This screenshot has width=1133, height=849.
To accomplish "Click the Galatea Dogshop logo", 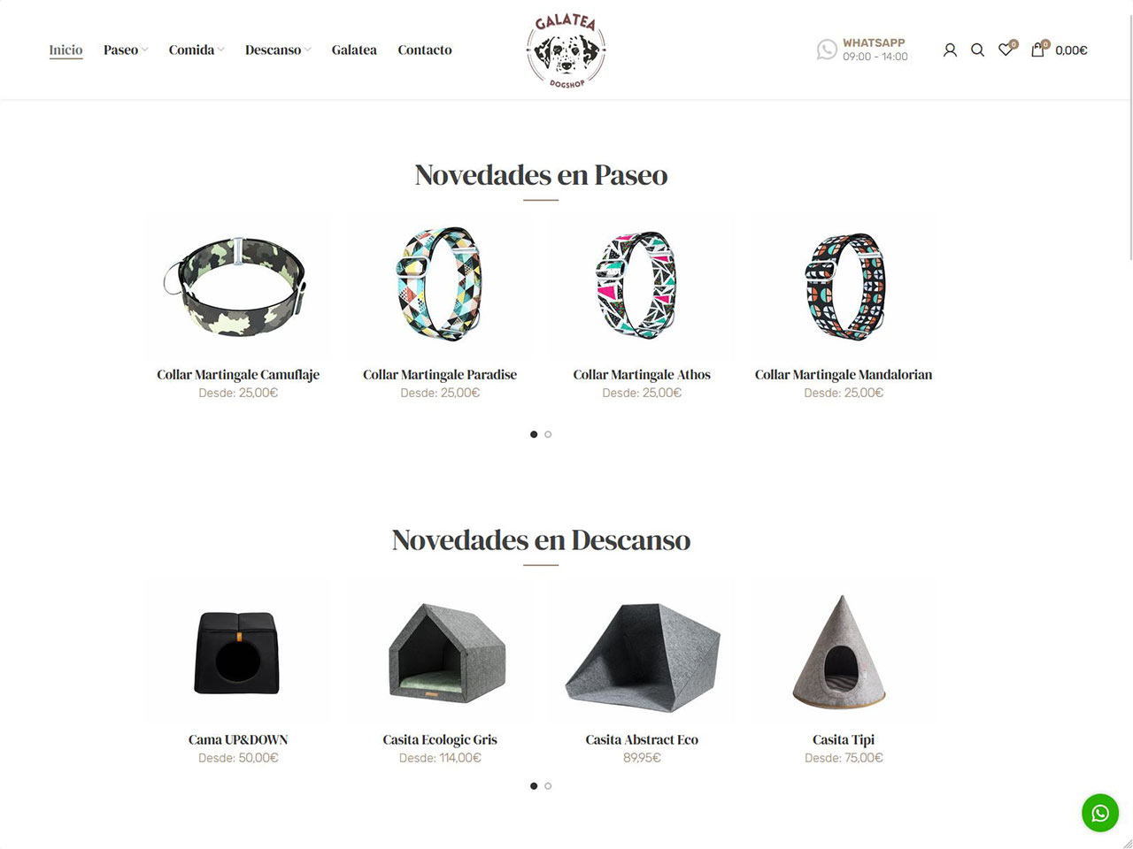I will click(566, 50).
